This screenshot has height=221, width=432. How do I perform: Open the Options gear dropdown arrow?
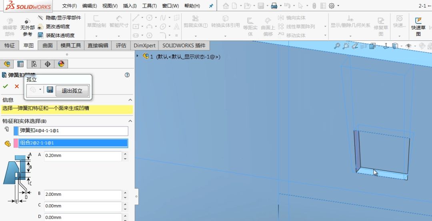click(x=338, y=6)
